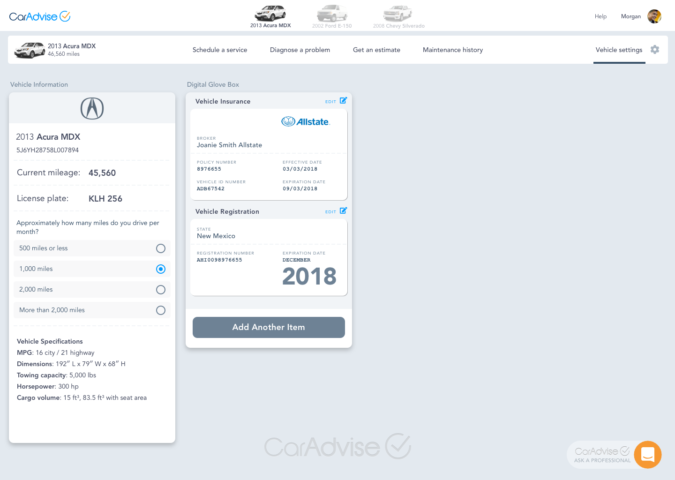
Task: Click the Towing capacity specification line
Action: tap(56, 375)
